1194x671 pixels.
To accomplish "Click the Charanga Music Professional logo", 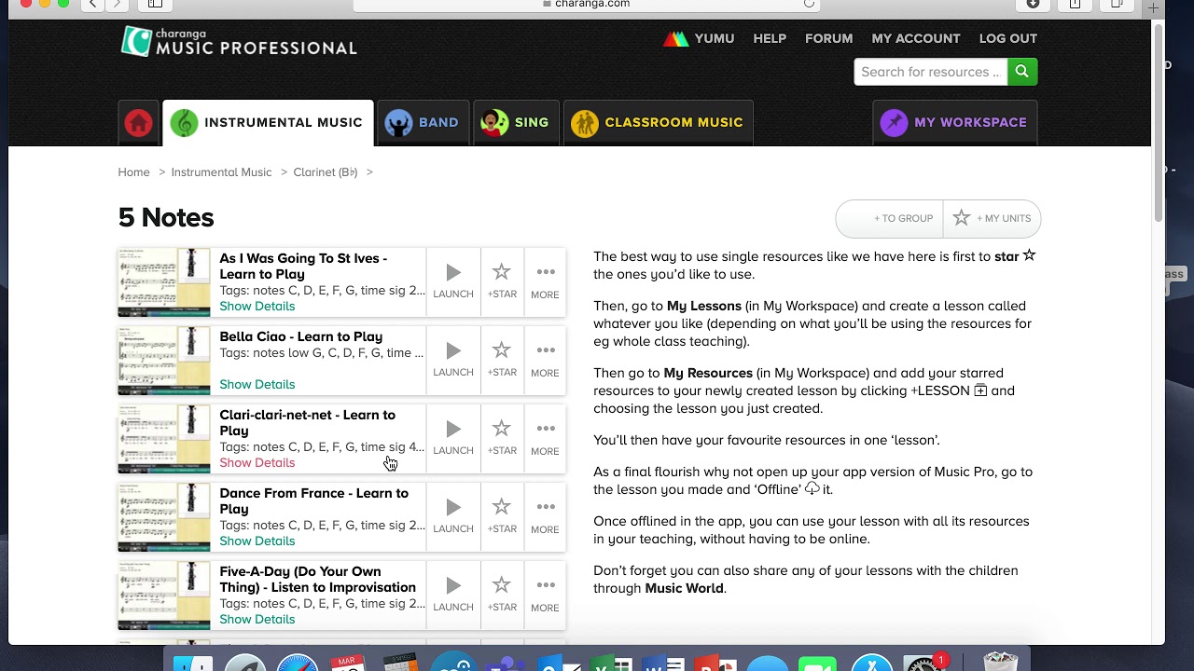I will 239,42.
